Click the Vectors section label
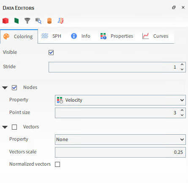The image size is (188, 183). point(31,127)
